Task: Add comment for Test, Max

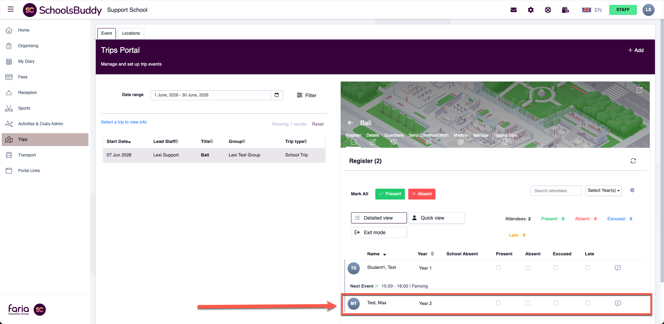Action: [618, 303]
